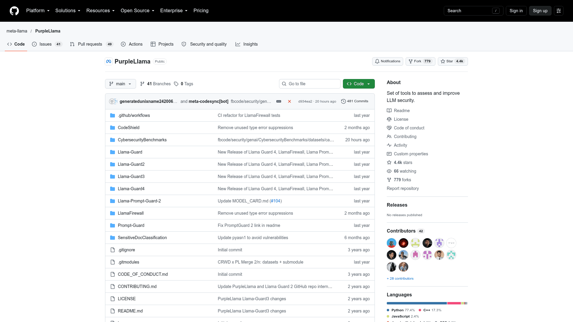Click the folder icon of the CodeShield row
573x322 pixels.
pos(113,128)
